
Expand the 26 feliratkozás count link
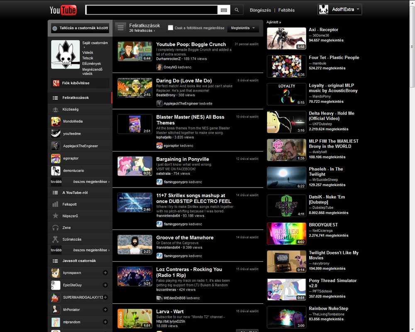point(142,31)
